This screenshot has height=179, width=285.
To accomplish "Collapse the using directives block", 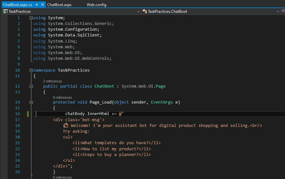I will pyautogui.click(x=31, y=18).
